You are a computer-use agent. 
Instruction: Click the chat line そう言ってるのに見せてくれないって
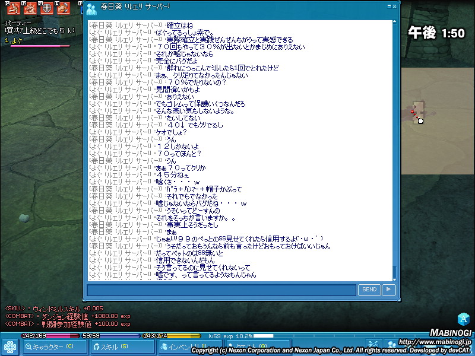pyautogui.click(x=203, y=268)
